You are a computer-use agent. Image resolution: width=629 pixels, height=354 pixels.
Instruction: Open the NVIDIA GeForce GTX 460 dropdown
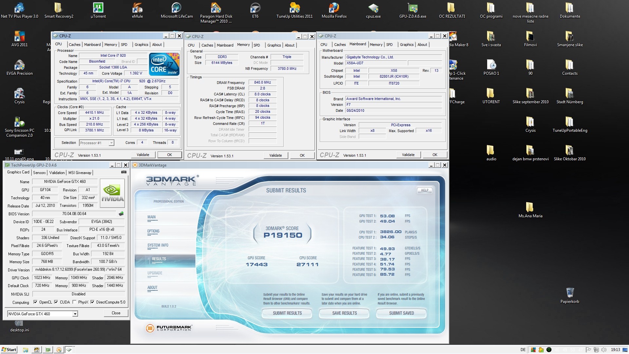[75, 314]
